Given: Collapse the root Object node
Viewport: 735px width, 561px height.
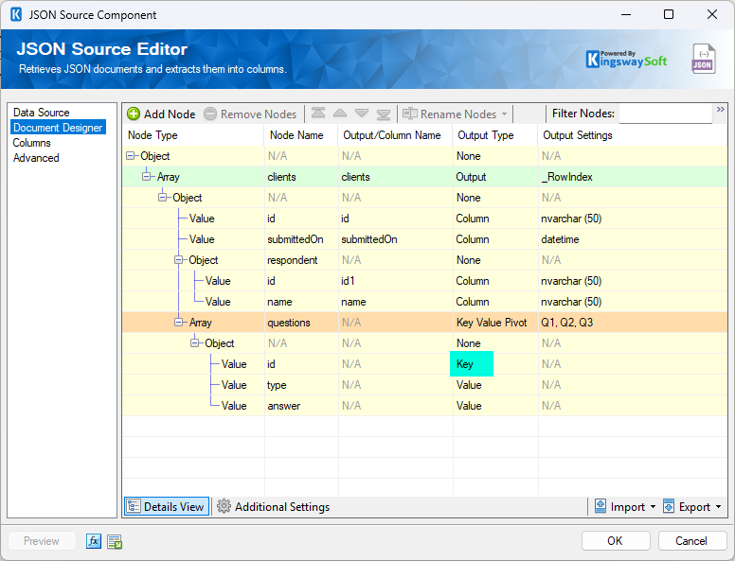Looking at the screenshot, I should pyautogui.click(x=131, y=156).
